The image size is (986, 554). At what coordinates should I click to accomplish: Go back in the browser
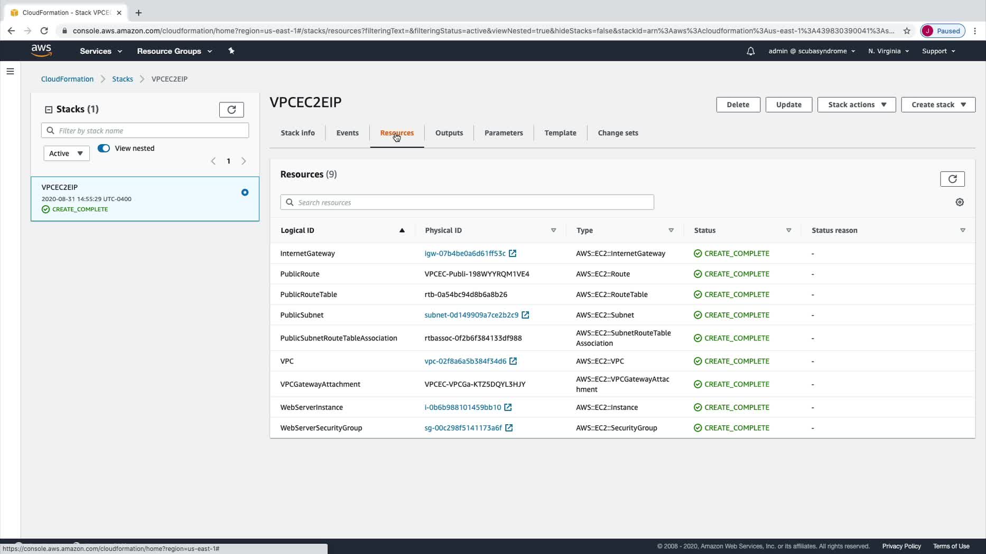click(x=11, y=31)
